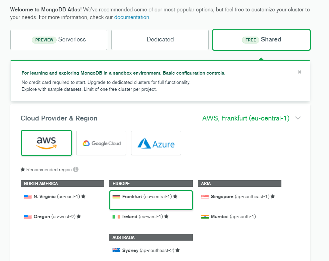Pick the Azure provider tile
Image resolution: width=329 pixels, height=261 pixels.
click(x=156, y=143)
